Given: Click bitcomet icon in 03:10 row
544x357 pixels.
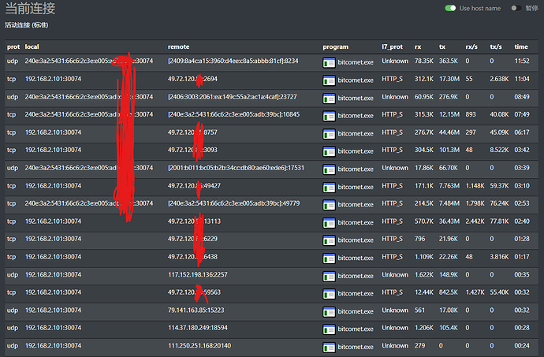Looking at the screenshot, I should pyautogui.click(x=329, y=187).
